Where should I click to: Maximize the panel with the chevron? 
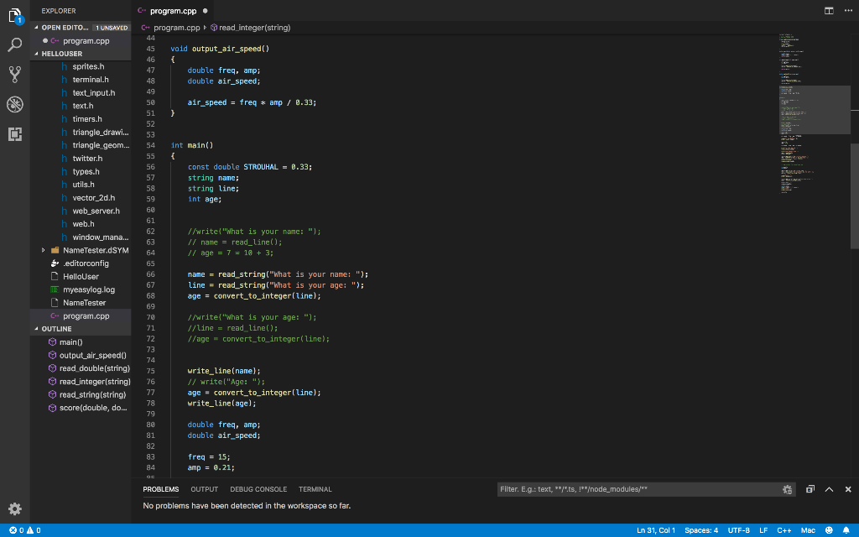tap(829, 488)
